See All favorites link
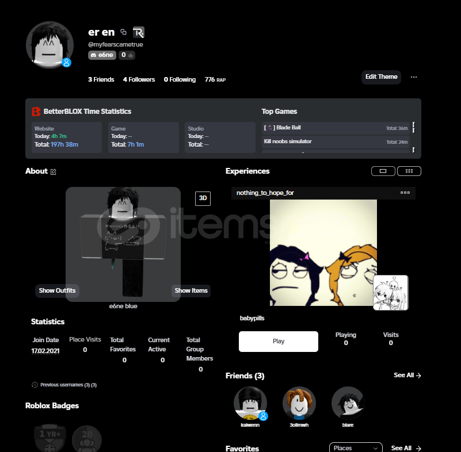Image resolution: width=461 pixels, height=452 pixels. (x=406, y=448)
